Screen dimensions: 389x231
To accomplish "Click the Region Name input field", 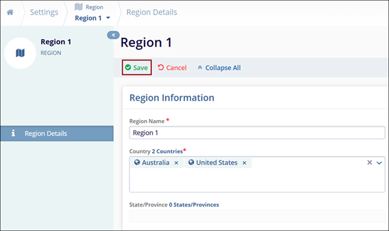I will [257, 133].
